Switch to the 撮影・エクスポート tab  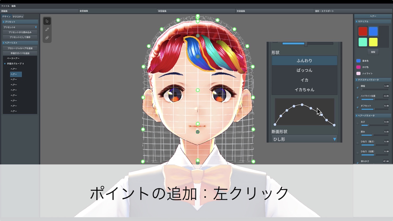click(x=353, y=11)
